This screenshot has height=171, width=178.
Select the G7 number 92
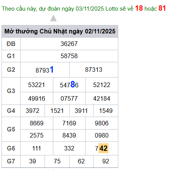pyautogui.click(x=106, y=161)
